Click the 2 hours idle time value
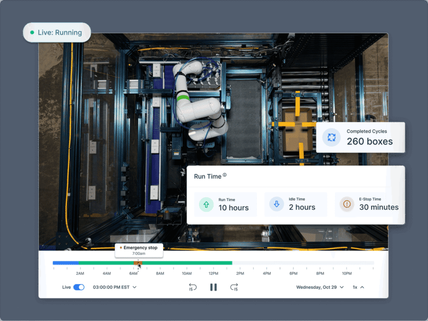This screenshot has height=321, width=428. (302, 207)
